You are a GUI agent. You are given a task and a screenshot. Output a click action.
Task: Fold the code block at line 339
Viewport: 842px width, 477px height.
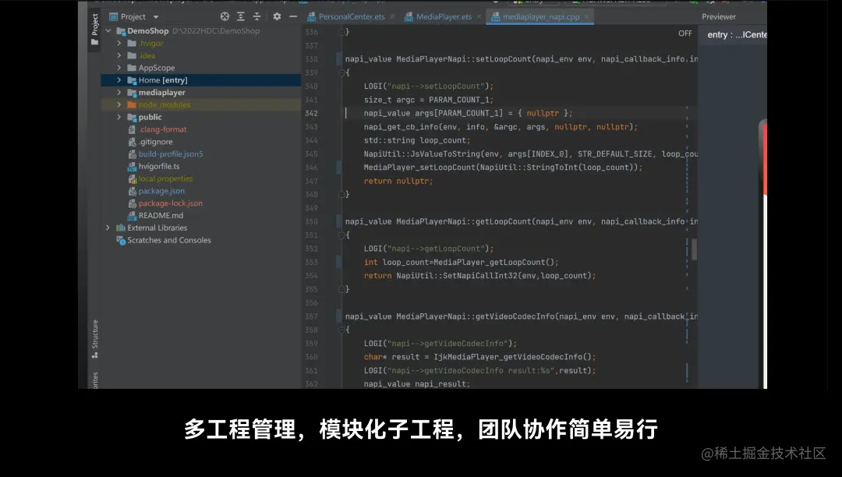point(341,72)
